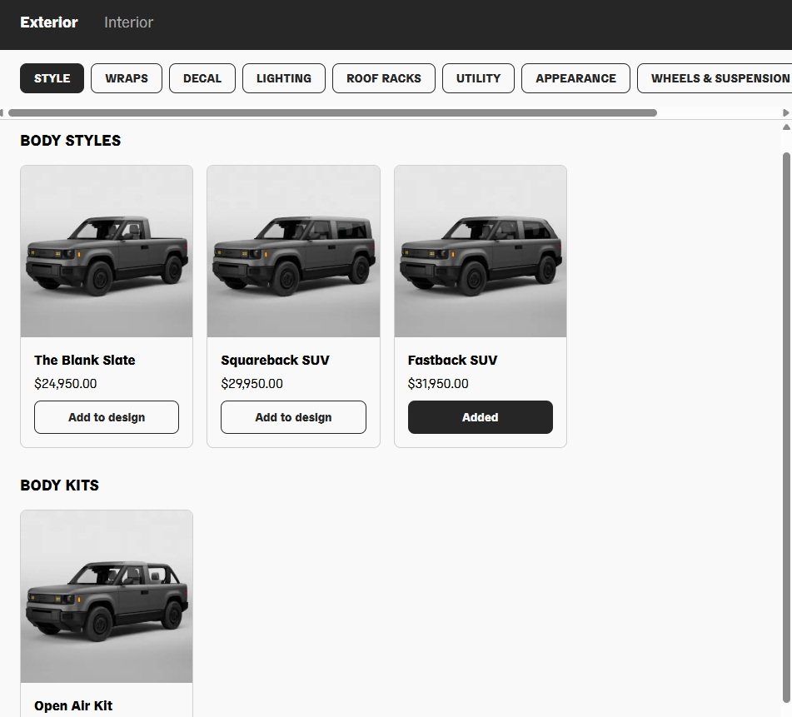Click the Fastback SUV image
Screen dimensions: 792x717
point(481,251)
